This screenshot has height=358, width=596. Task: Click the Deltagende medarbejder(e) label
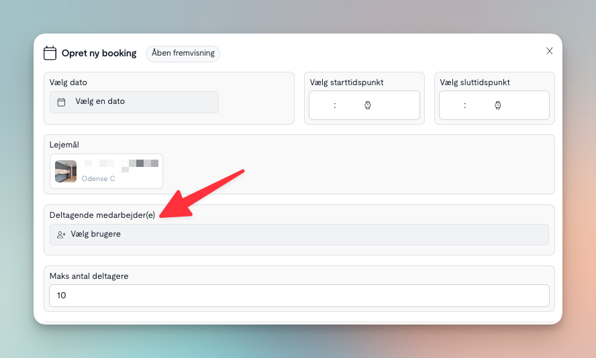102,215
